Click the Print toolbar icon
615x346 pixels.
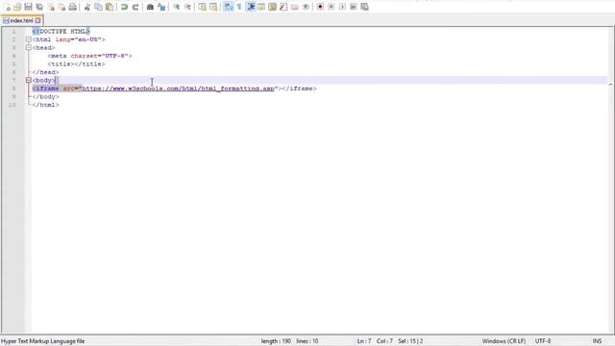(x=73, y=7)
